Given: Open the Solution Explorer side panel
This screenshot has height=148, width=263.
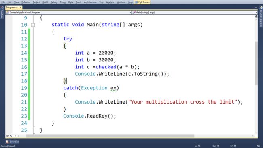Looking at the screenshot, I should pyautogui.click(x=261, y=17).
